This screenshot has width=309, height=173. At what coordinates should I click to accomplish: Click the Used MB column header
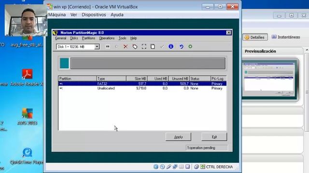coord(158,79)
